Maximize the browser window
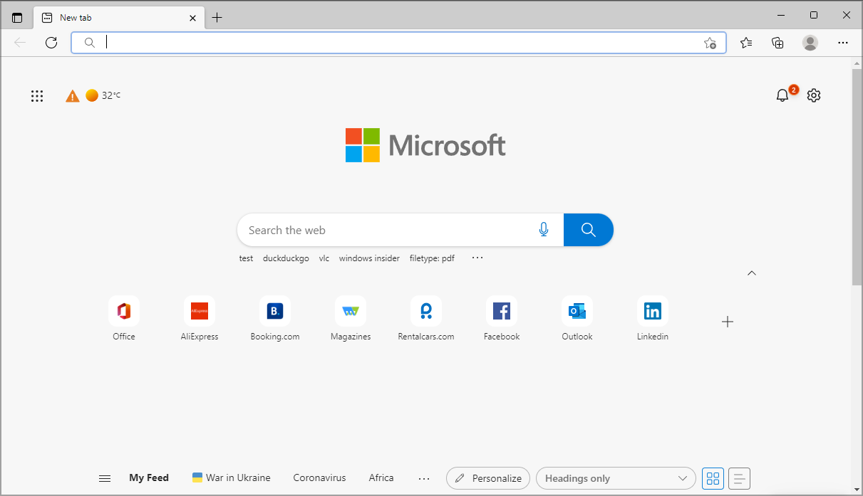 tap(814, 15)
